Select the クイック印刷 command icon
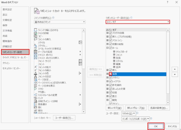181x130 pixels. (x=36, y=33)
